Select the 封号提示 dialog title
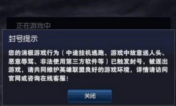This screenshot has width=176, height=106. 23,39
